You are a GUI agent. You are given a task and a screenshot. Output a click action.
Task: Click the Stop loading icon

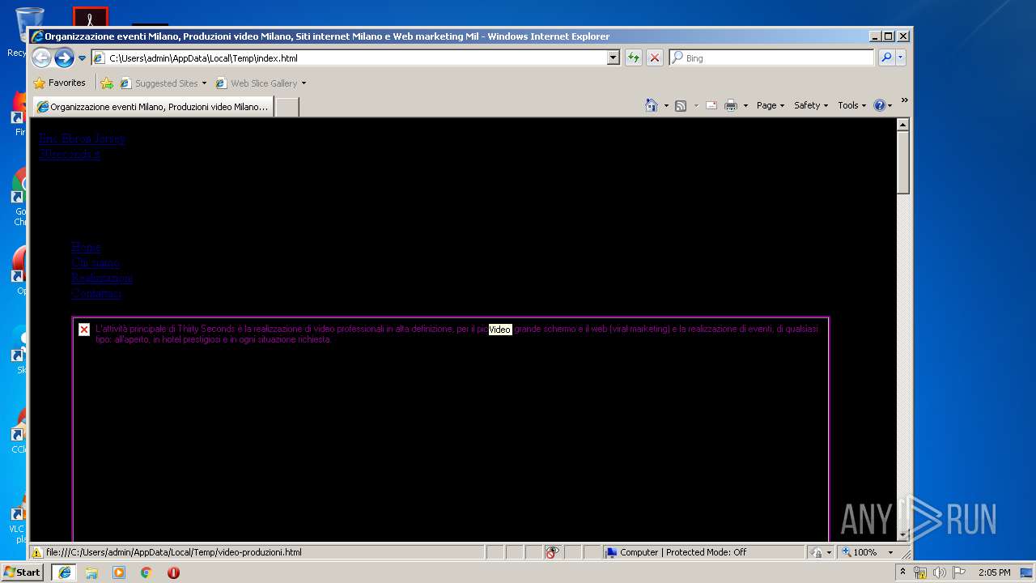[x=655, y=57]
